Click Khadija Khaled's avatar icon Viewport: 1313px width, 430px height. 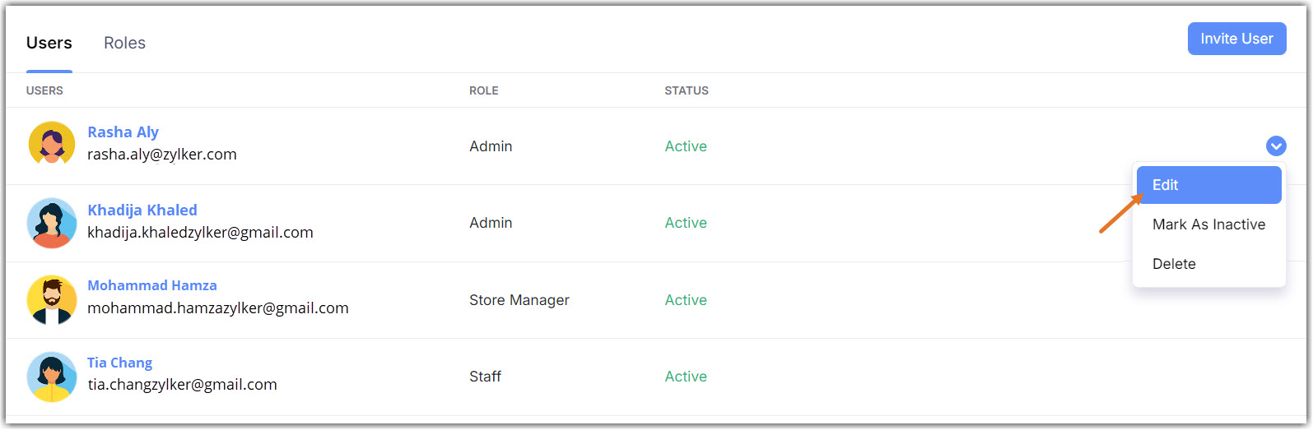(x=52, y=222)
